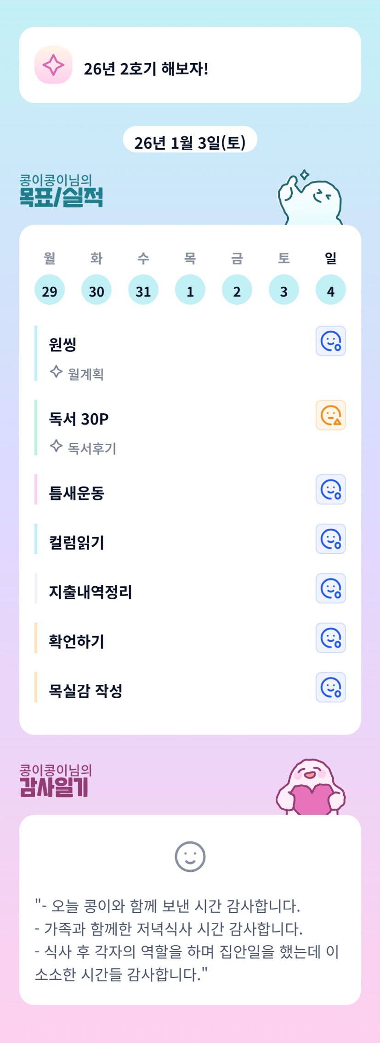Viewport: 380px width, 1043px height.
Task: Tap the orange face icon for 독서 30P
Action: point(330,415)
